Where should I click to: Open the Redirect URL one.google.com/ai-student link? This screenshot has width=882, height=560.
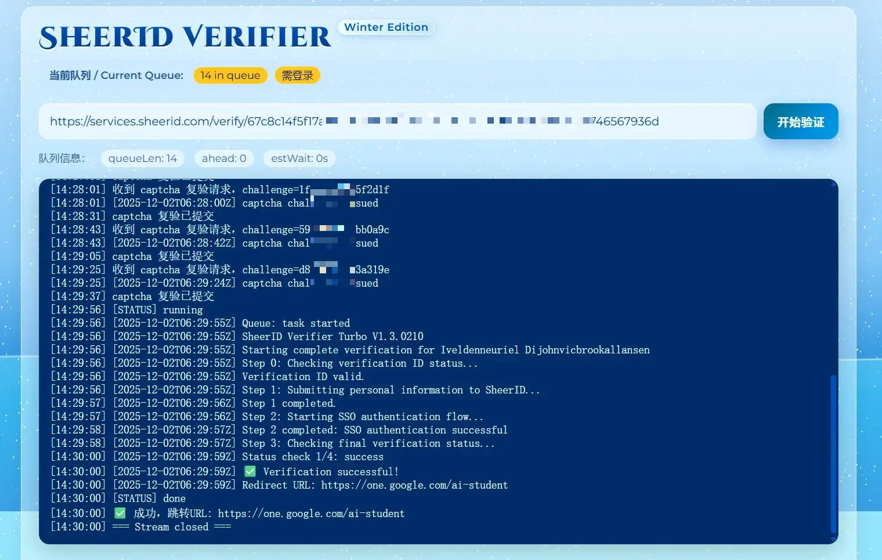point(414,485)
